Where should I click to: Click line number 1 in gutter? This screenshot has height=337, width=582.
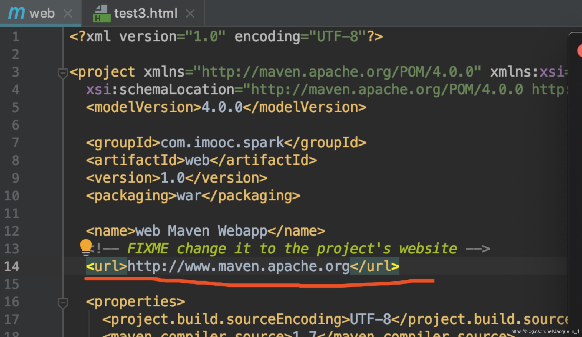pyautogui.click(x=15, y=37)
